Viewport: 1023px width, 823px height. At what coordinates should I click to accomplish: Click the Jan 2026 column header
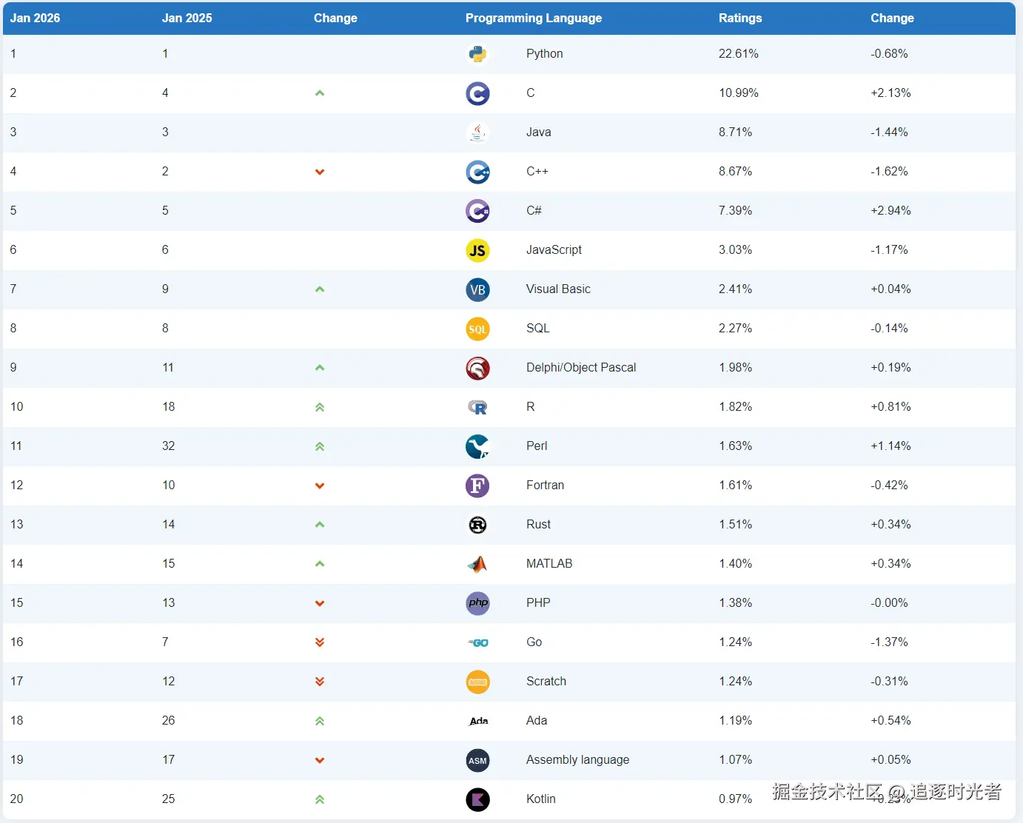coord(35,18)
